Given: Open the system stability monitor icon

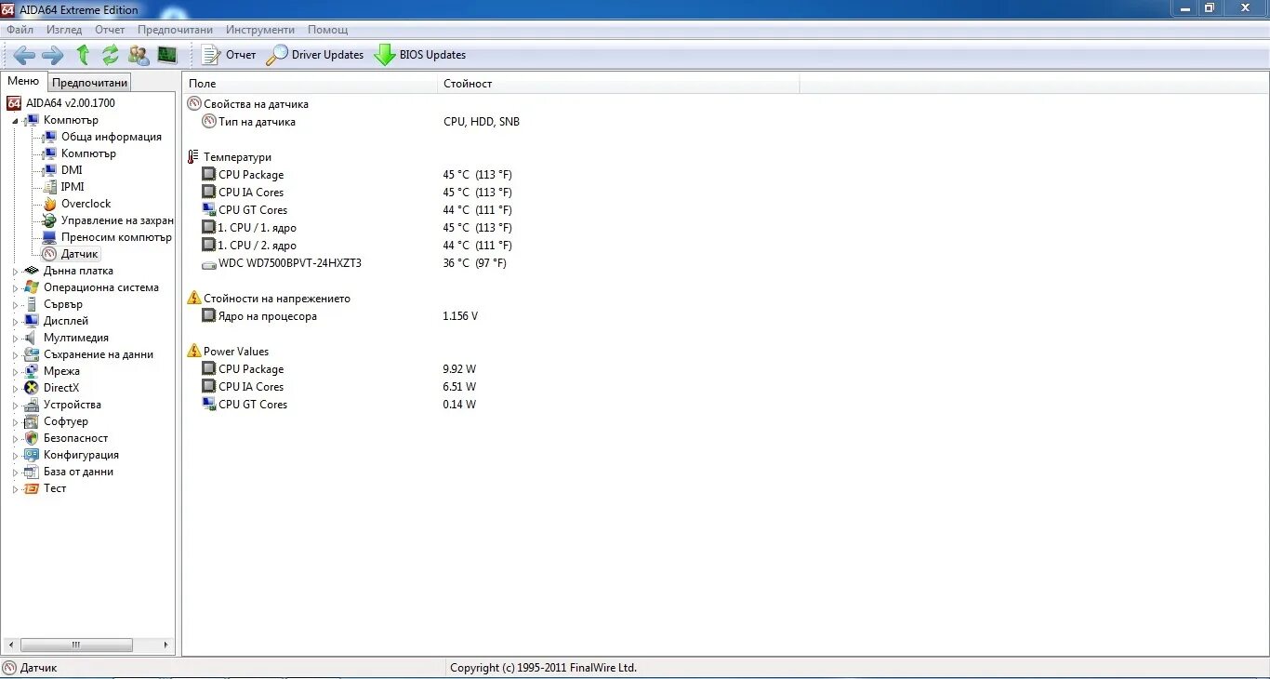Looking at the screenshot, I should [x=167, y=55].
